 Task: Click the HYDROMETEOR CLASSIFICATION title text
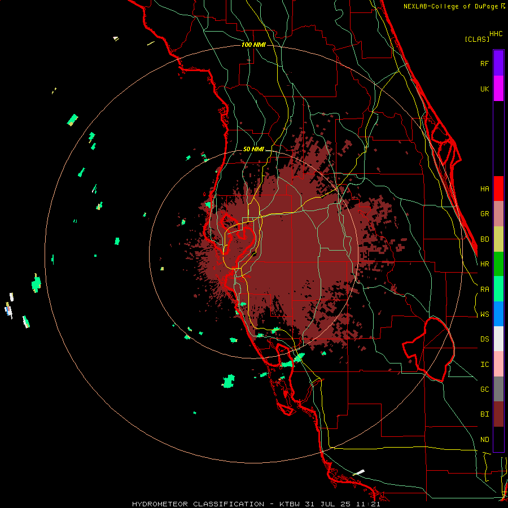coord(198,504)
